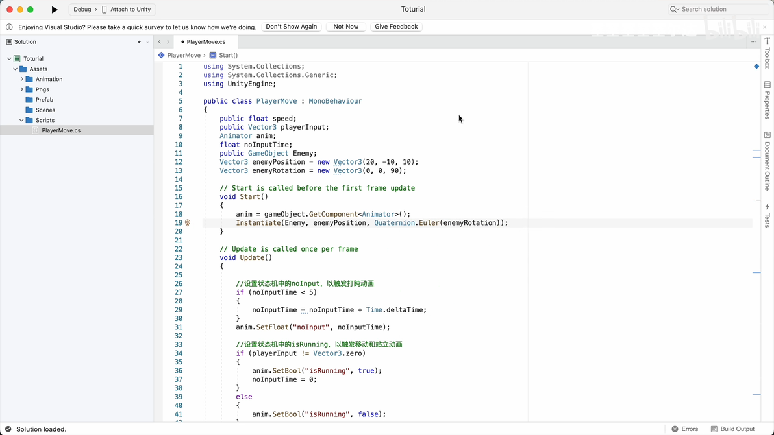Click the Assets folder icon
The height and width of the screenshot is (435, 774).
pyautogui.click(x=23, y=69)
